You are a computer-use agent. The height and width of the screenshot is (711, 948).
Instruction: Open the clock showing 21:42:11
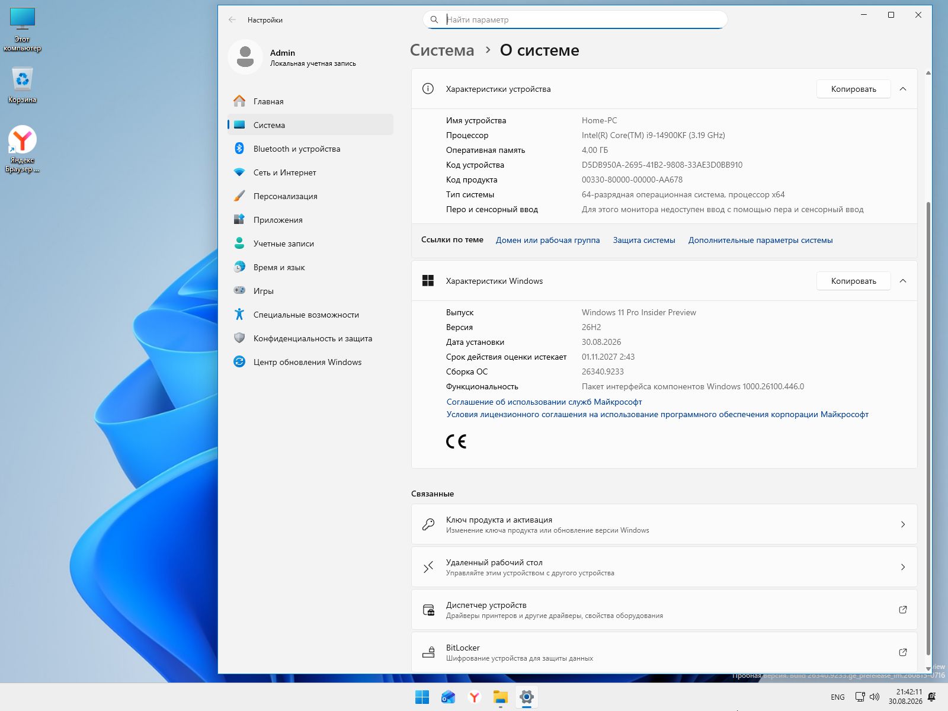point(905,697)
